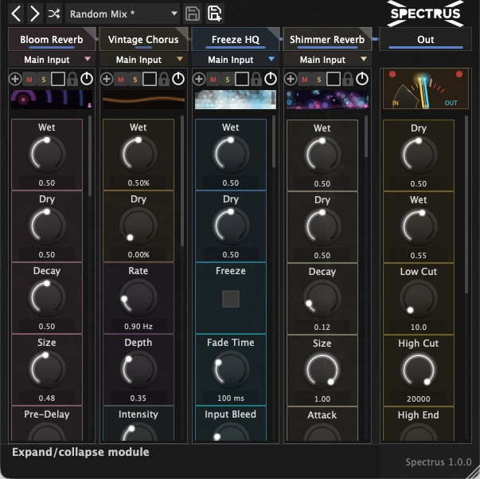Collapse Bloom Reverb via corner triangle
The width and height of the screenshot is (480, 479).
91,32
